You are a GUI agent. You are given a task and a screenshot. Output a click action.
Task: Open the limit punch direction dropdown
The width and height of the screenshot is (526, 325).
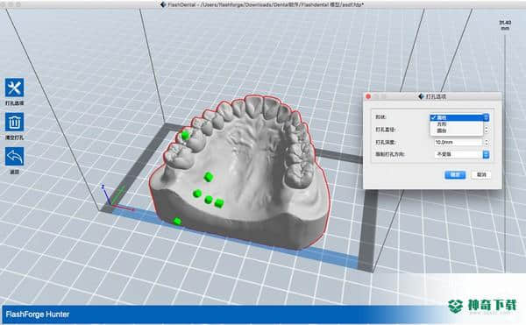[462, 154]
